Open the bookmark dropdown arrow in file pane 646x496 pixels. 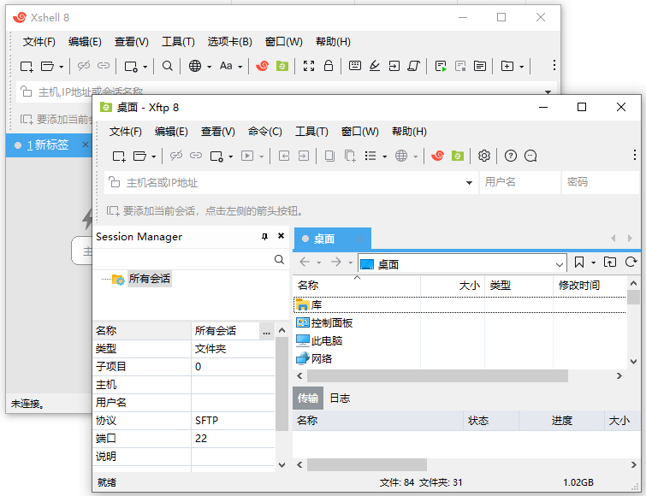click(593, 263)
